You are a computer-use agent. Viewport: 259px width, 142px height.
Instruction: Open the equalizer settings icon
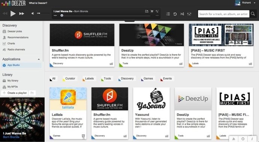tap(189, 14)
